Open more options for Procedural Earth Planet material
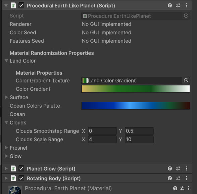Viewport: 197px width, 194px height. [189, 188]
